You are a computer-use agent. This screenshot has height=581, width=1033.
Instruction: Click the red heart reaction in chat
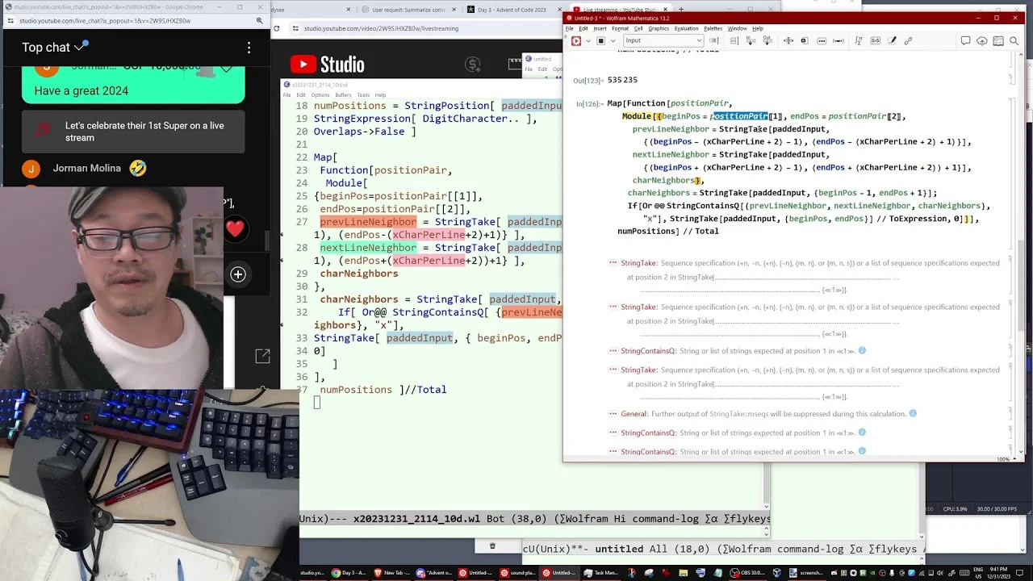click(235, 229)
